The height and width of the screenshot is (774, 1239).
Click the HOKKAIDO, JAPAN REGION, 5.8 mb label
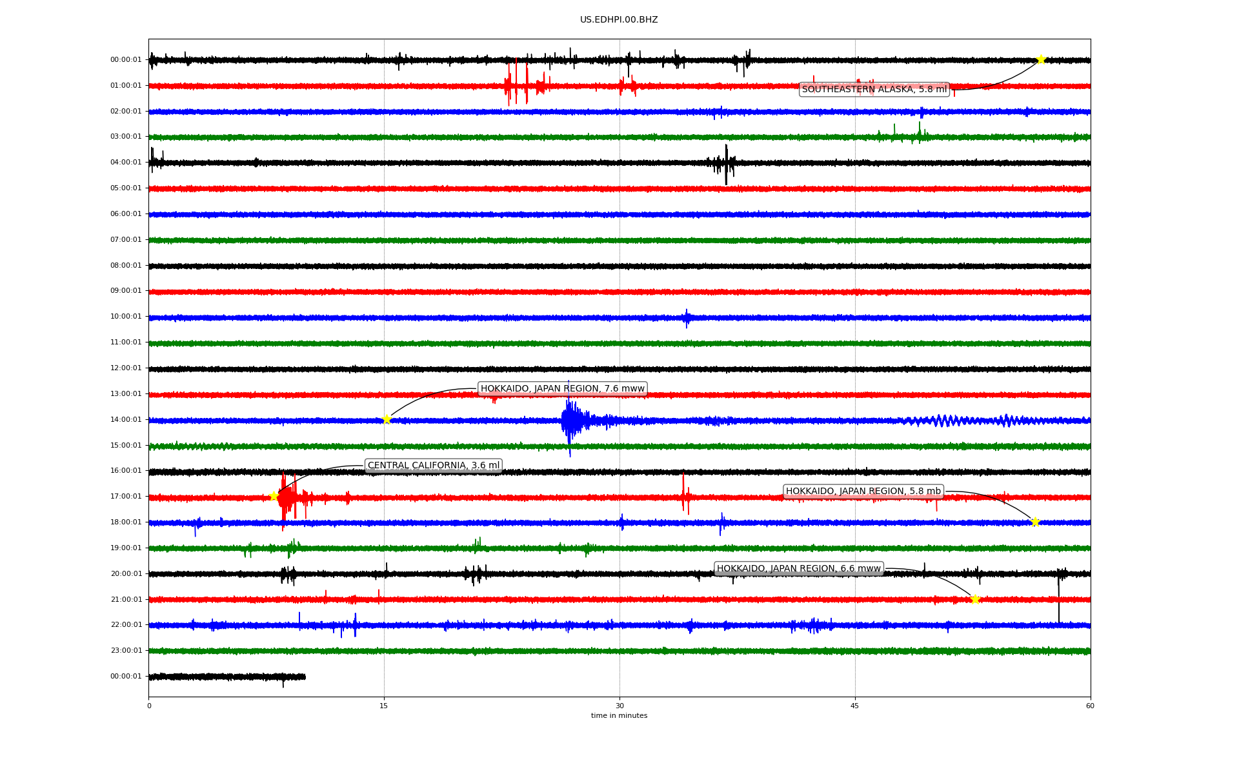(x=863, y=491)
